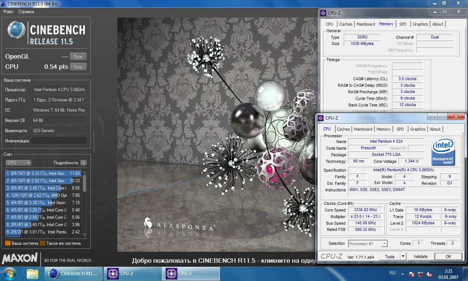Click the CPU-Z Tools button

click(x=390, y=256)
